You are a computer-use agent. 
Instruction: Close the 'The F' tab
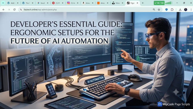click(33, 3)
